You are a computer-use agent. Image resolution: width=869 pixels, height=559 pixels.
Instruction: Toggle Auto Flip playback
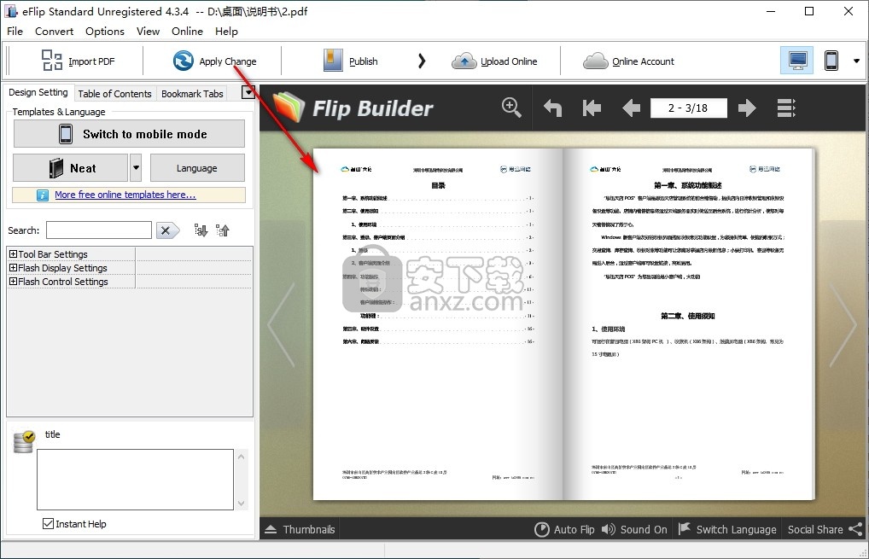pos(564,529)
